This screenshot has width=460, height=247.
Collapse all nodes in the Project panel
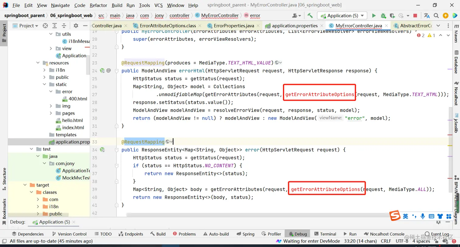tap(64, 26)
